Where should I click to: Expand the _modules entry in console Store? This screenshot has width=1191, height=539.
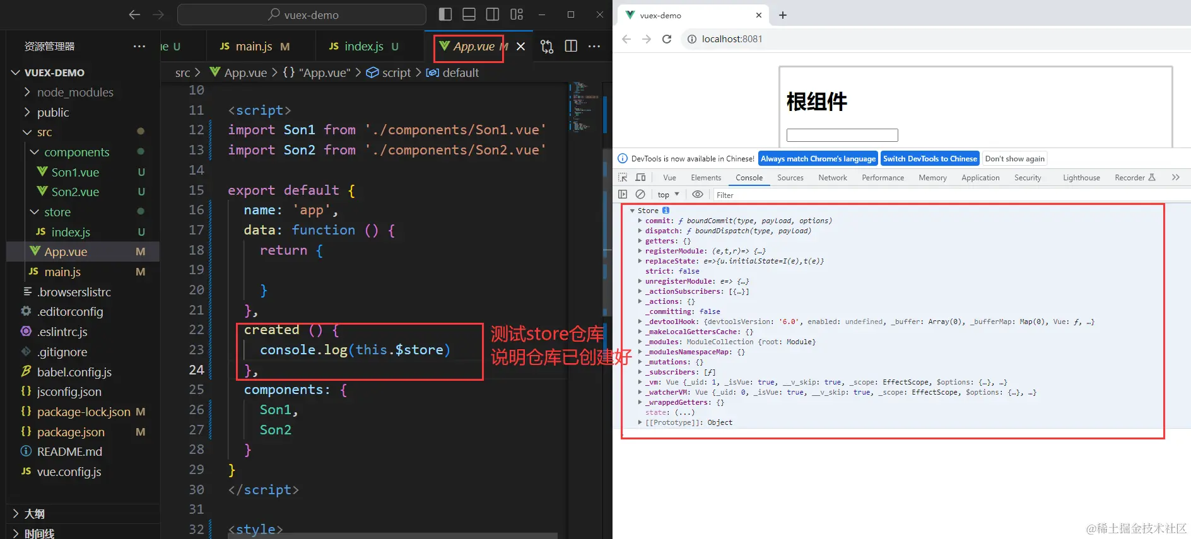coord(640,342)
